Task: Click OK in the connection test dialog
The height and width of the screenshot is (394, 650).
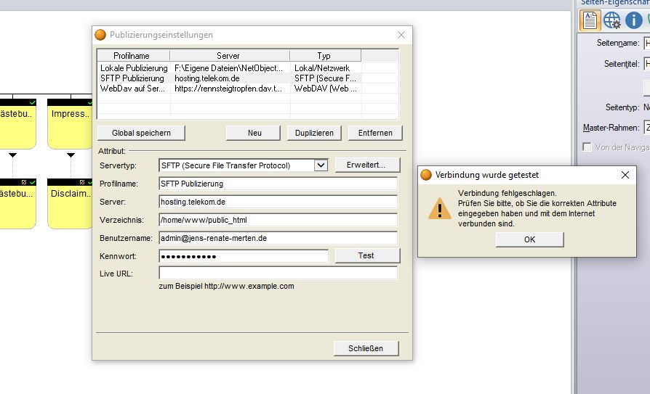Action: 529,239
